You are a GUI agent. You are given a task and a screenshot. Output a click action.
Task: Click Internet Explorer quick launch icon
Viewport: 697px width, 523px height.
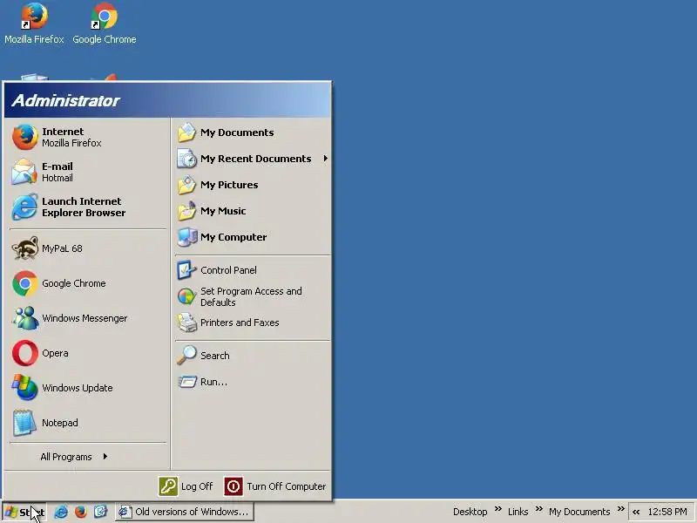[x=61, y=512]
